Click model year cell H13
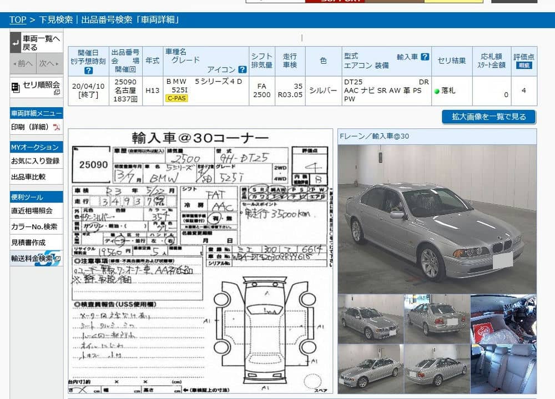 tap(153, 90)
